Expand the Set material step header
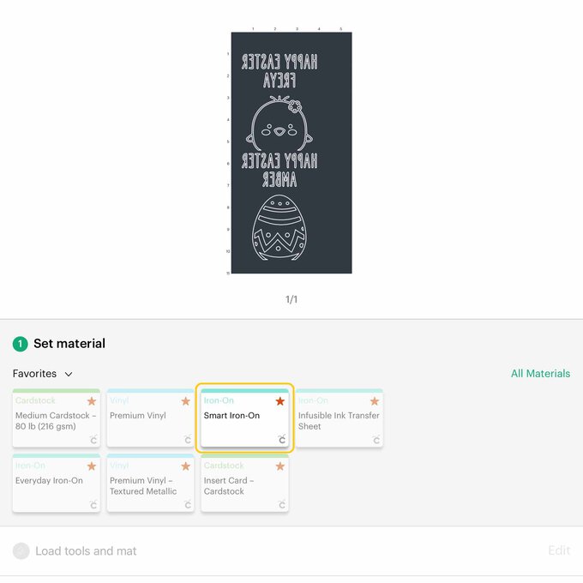Image resolution: width=583 pixels, height=583 pixels. (x=69, y=344)
